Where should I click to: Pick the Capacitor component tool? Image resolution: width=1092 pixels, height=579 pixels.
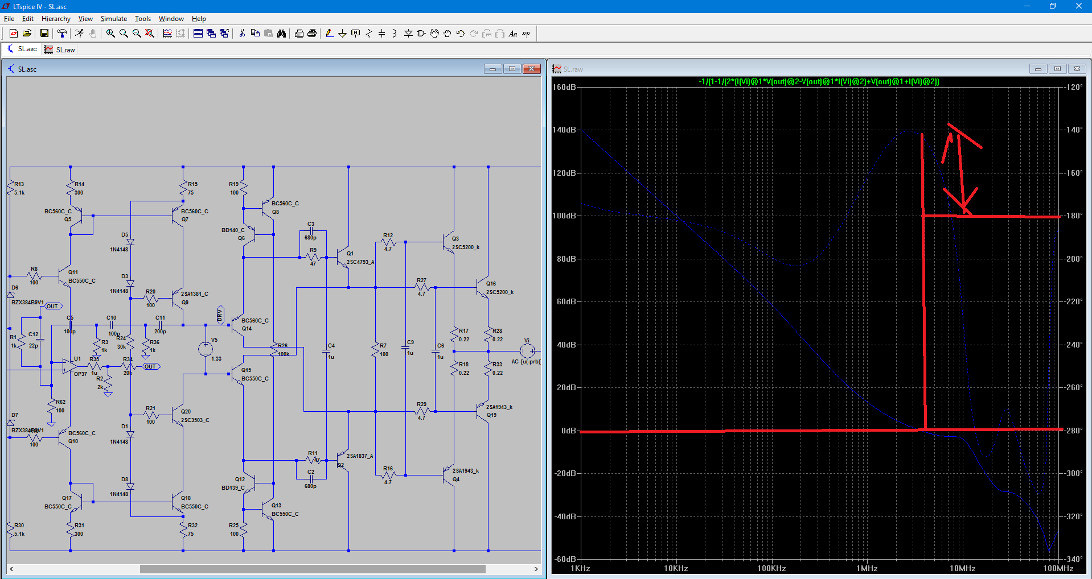381,34
